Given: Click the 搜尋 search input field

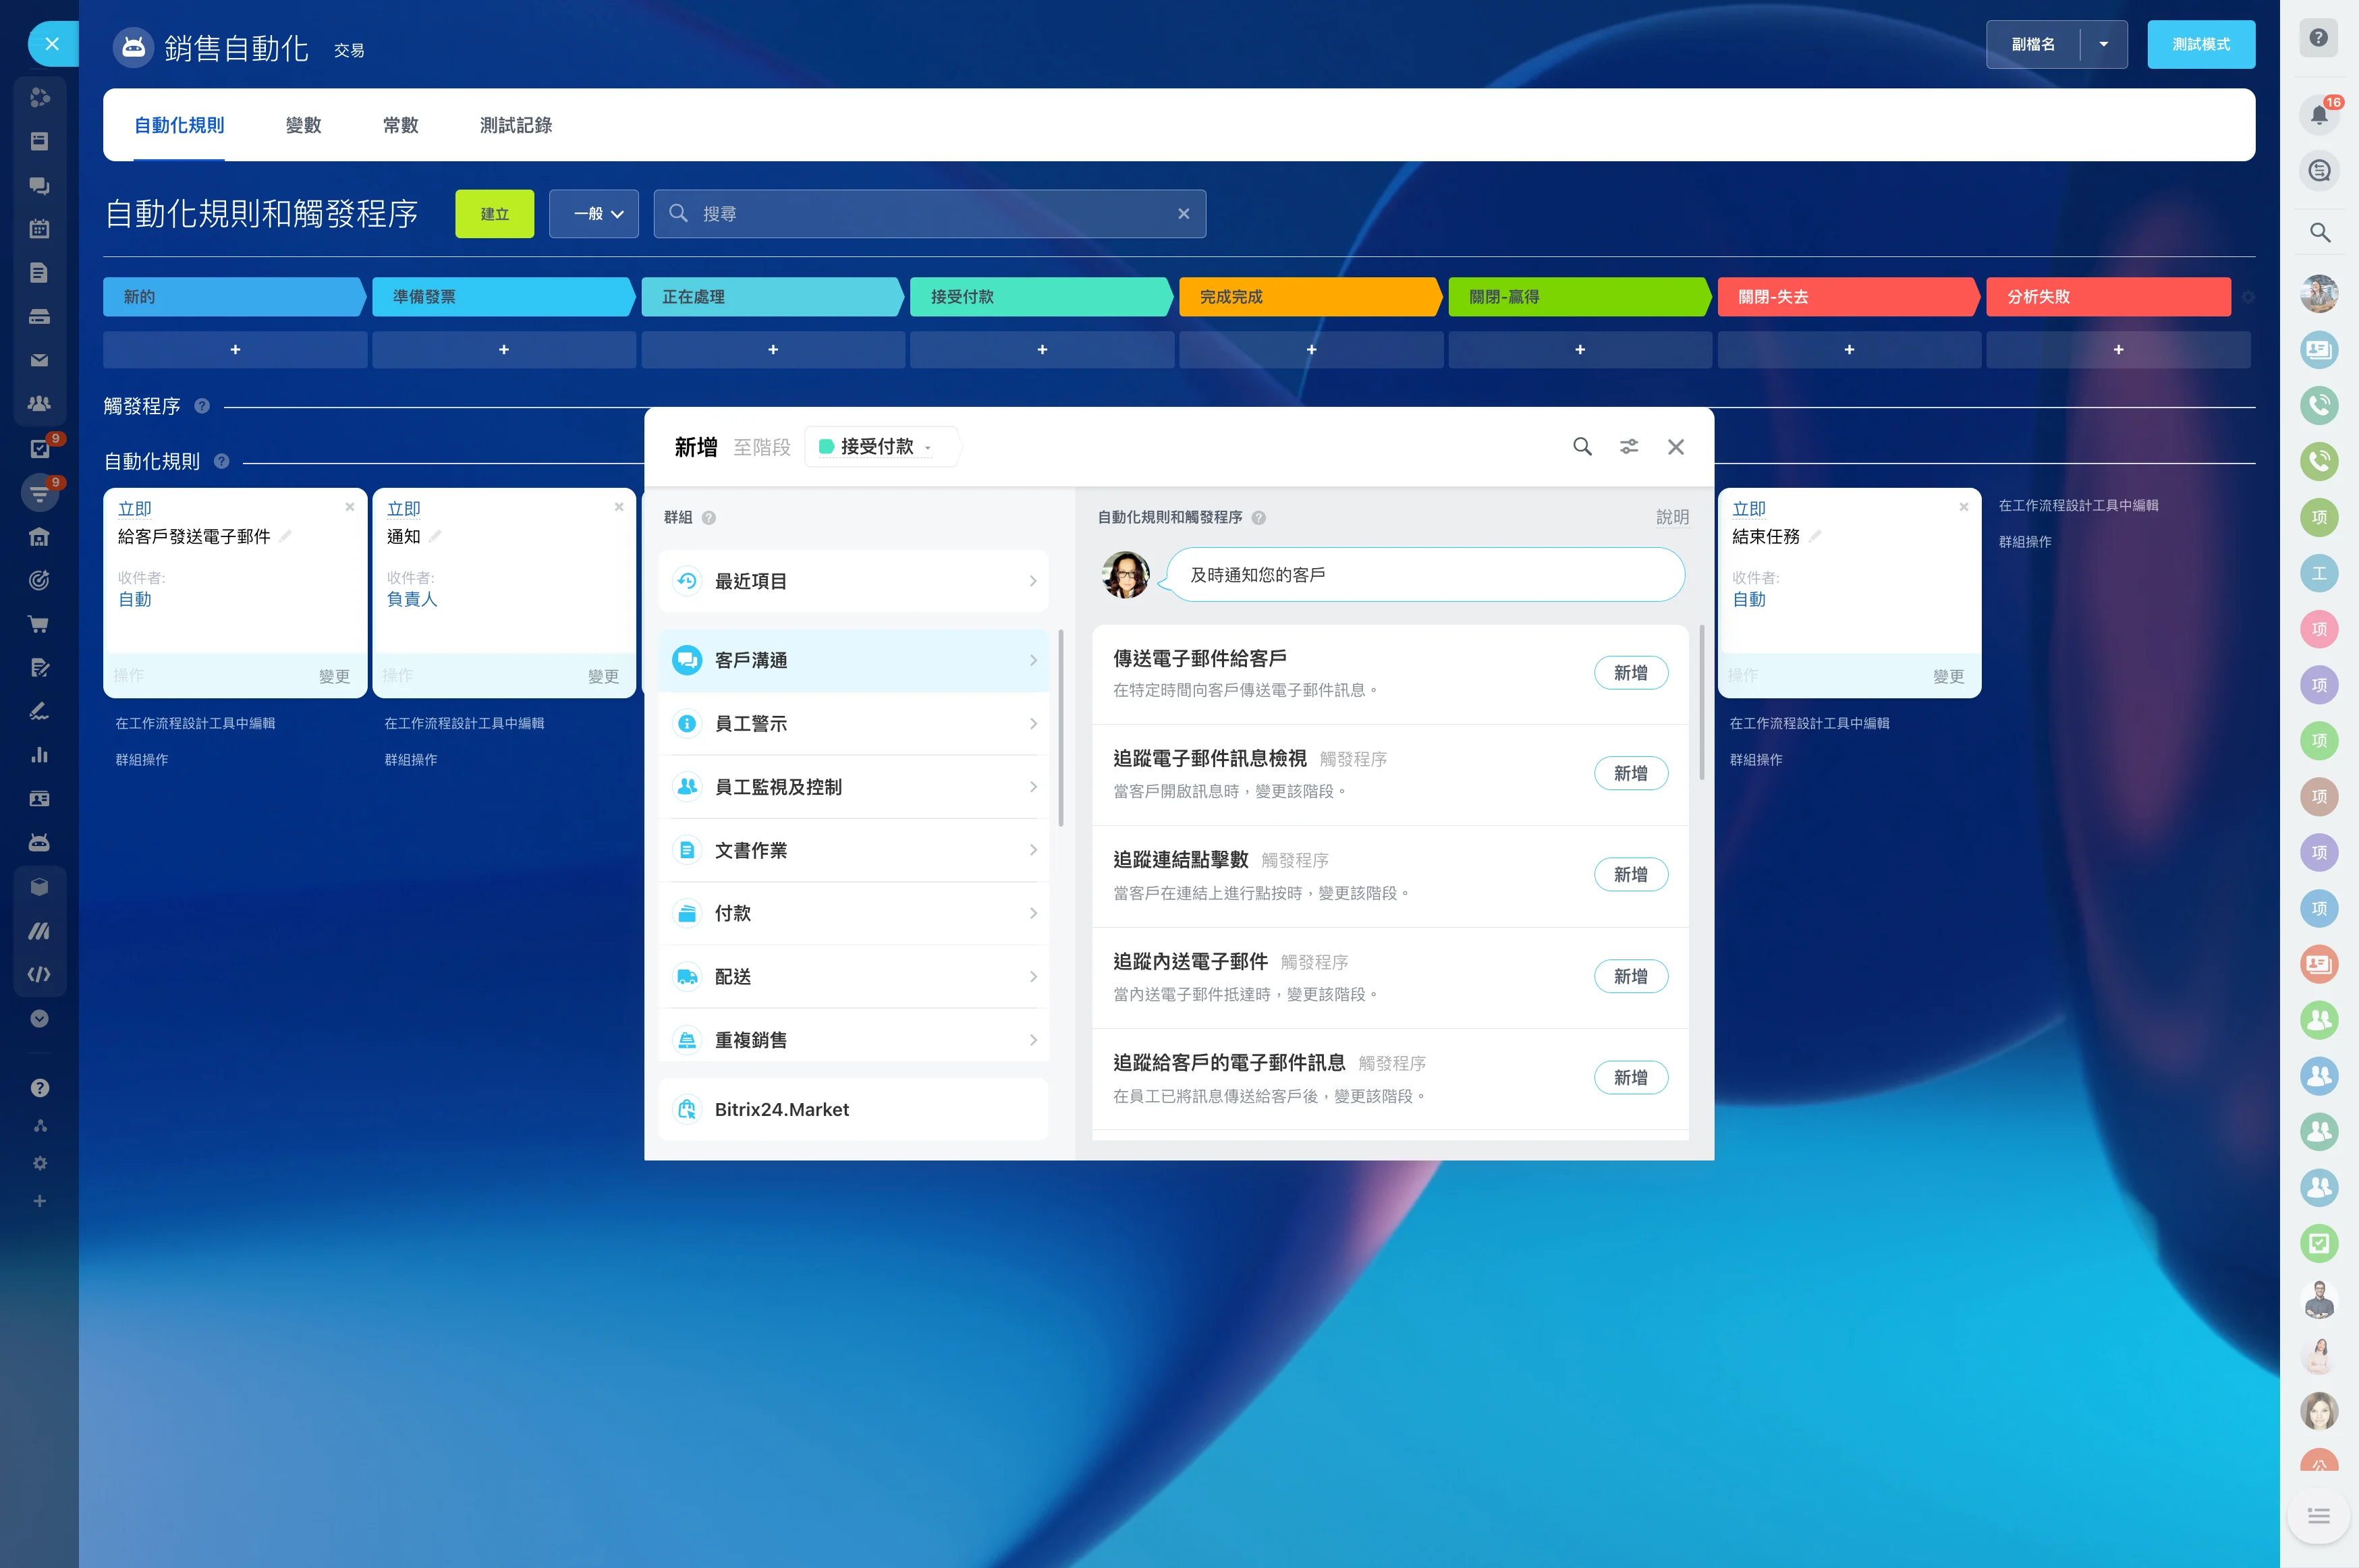Looking at the screenshot, I should 930,214.
